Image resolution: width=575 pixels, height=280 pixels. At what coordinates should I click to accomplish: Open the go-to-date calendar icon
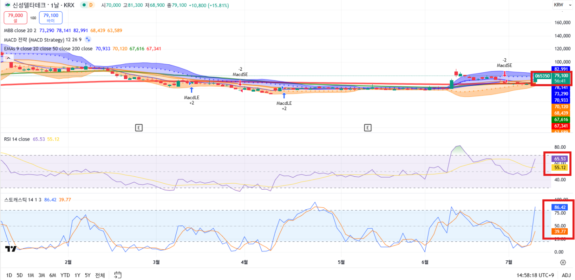click(x=117, y=275)
